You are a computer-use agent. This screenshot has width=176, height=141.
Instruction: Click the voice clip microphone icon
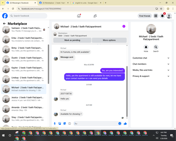[x=55, y=123]
